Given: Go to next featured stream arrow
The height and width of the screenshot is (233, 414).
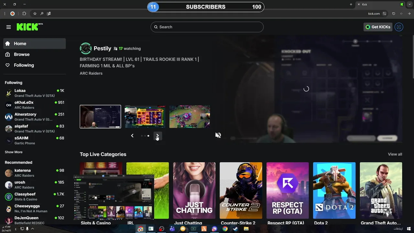Looking at the screenshot, I should pos(158,136).
